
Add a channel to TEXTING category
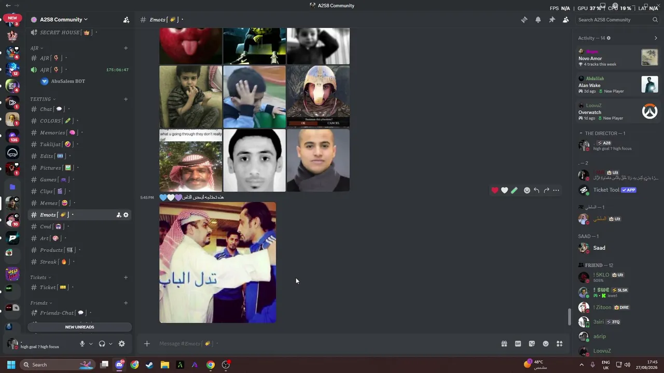click(x=126, y=99)
